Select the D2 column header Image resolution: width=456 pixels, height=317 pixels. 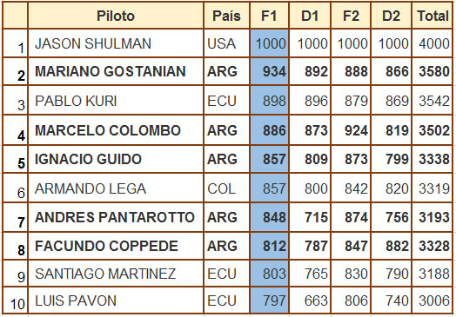(x=391, y=16)
